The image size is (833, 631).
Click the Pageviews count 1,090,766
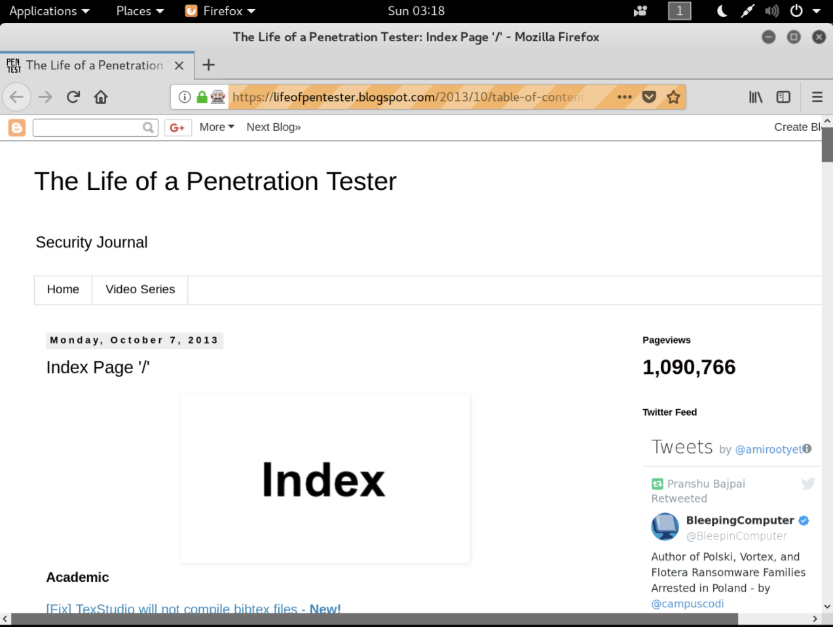tap(689, 367)
